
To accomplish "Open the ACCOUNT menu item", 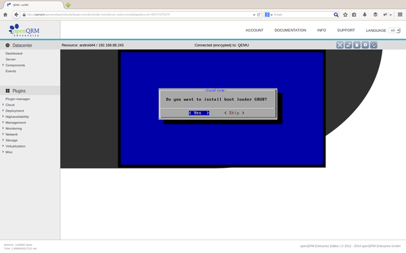I will click(254, 30).
